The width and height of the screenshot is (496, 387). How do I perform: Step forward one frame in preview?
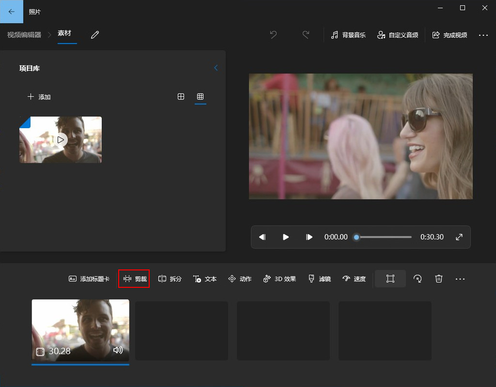pos(309,237)
